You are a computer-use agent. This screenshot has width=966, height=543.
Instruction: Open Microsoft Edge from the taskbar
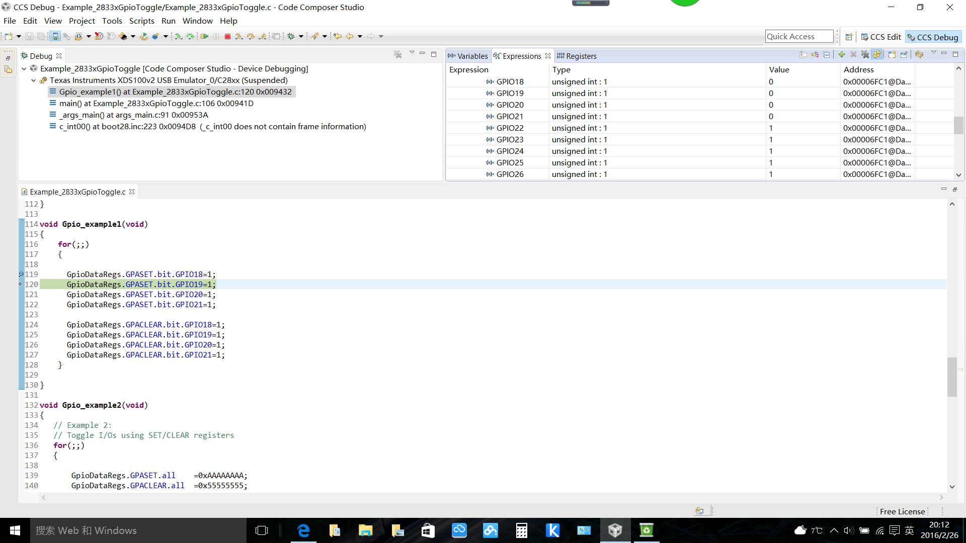click(x=303, y=530)
